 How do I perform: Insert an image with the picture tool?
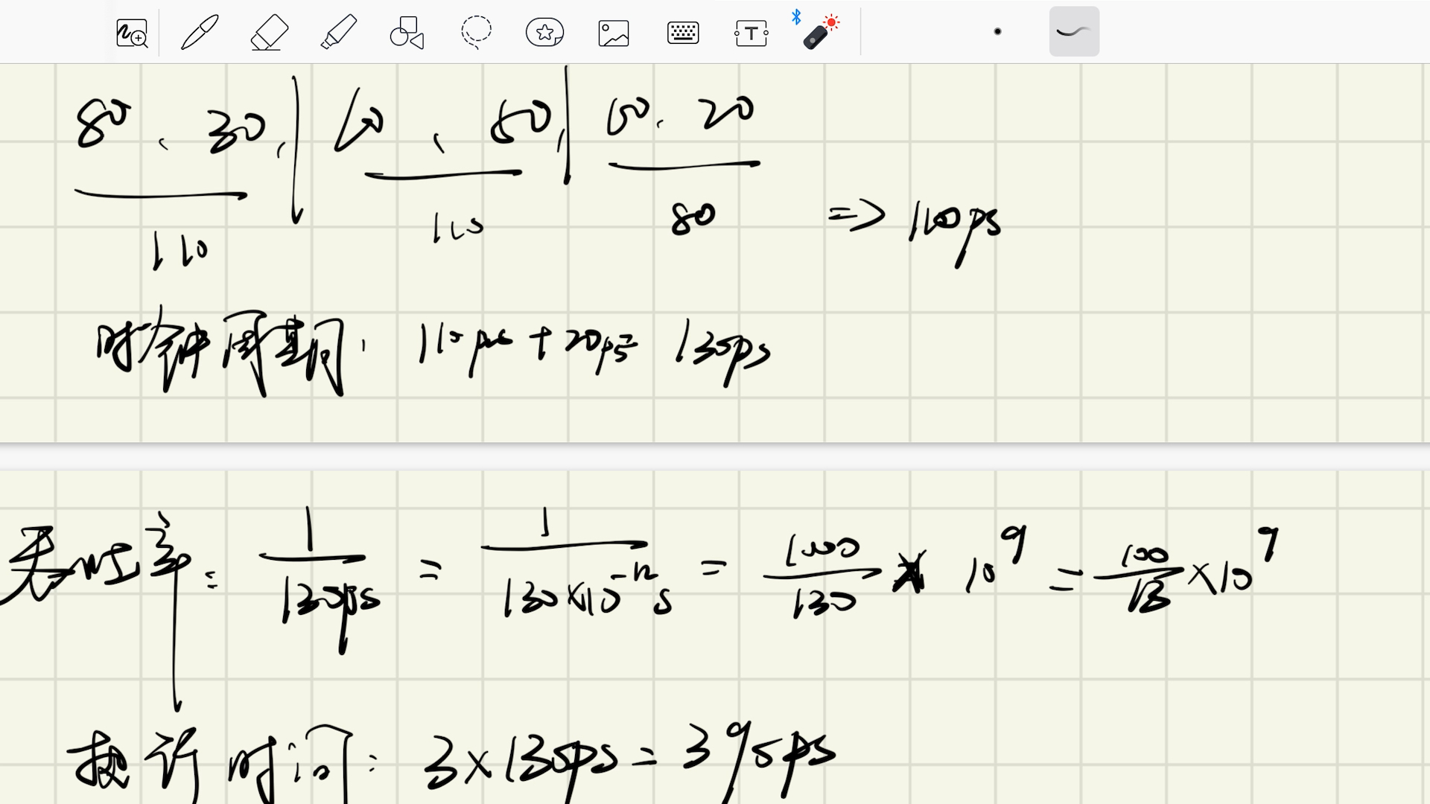tap(614, 33)
